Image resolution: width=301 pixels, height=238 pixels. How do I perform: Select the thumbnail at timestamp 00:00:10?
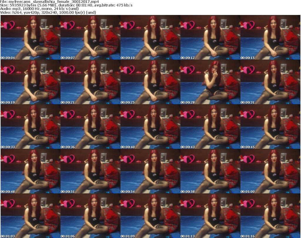tap(150, 37)
